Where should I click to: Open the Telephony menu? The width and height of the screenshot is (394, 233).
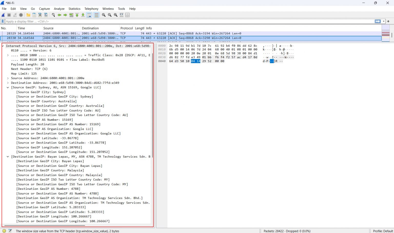tap(91, 8)
